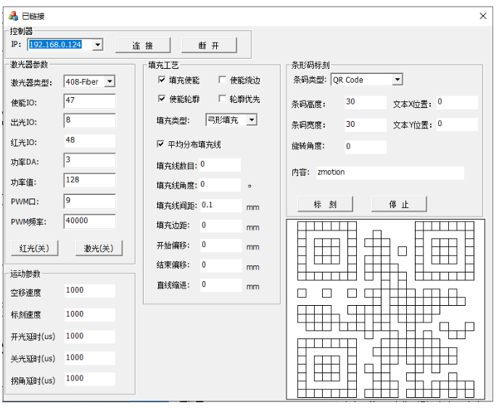Click the 填充线间距 field showing 0.1
Screen dimensions: 499x408
221,205
